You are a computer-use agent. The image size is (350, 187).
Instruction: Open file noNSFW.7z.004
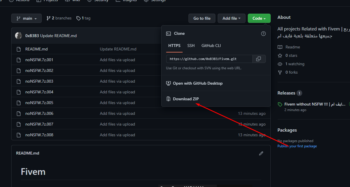click(x=39, y=92)
